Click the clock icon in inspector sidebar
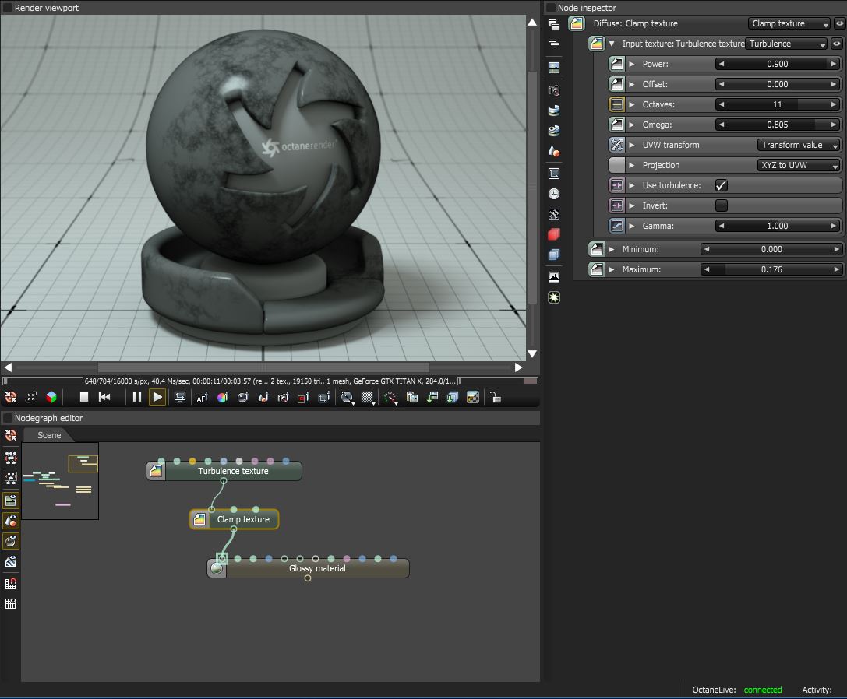This screenshot has width=847, height=699. click(x=554, y=194)
